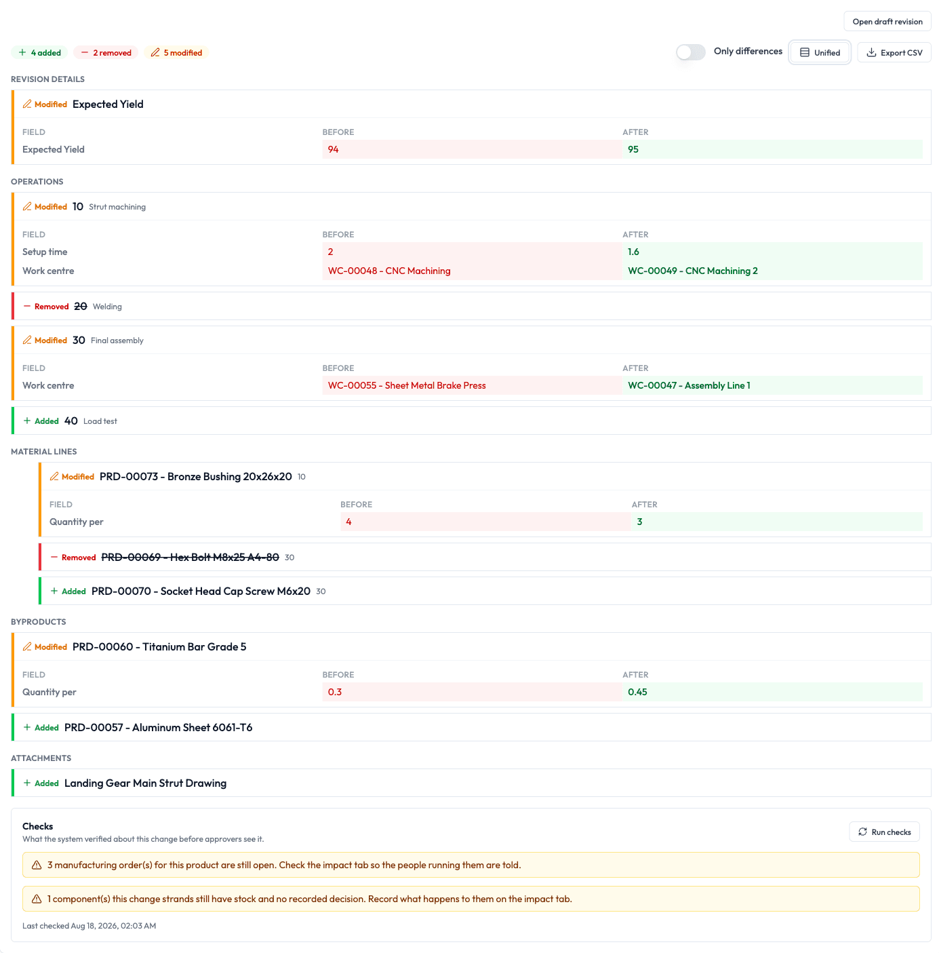Click the plus icon on Load test operation
Image resolution: width=939 pixels, height=953 pixels.
[27, 421]
